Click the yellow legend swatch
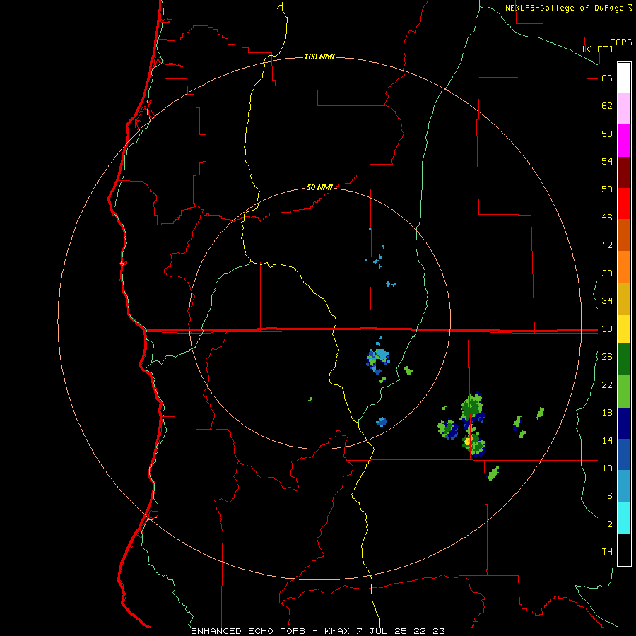The height and width of the screenshot is (636, 636). click(624, 329)
